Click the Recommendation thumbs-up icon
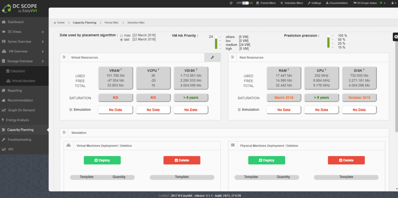 point(3,100)
